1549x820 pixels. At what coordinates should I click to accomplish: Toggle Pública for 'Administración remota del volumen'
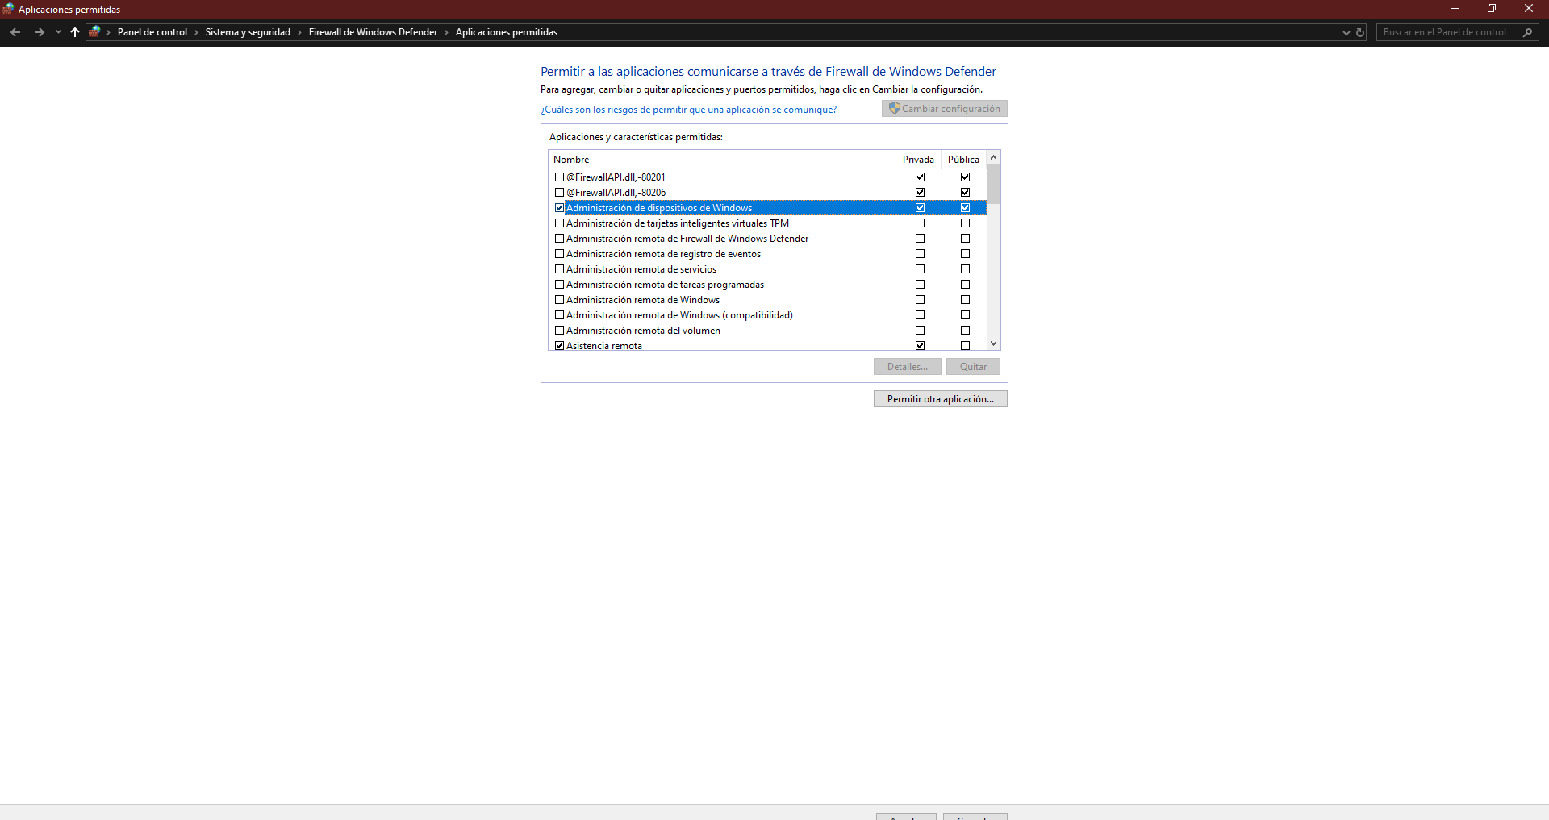tap(965, 331)
